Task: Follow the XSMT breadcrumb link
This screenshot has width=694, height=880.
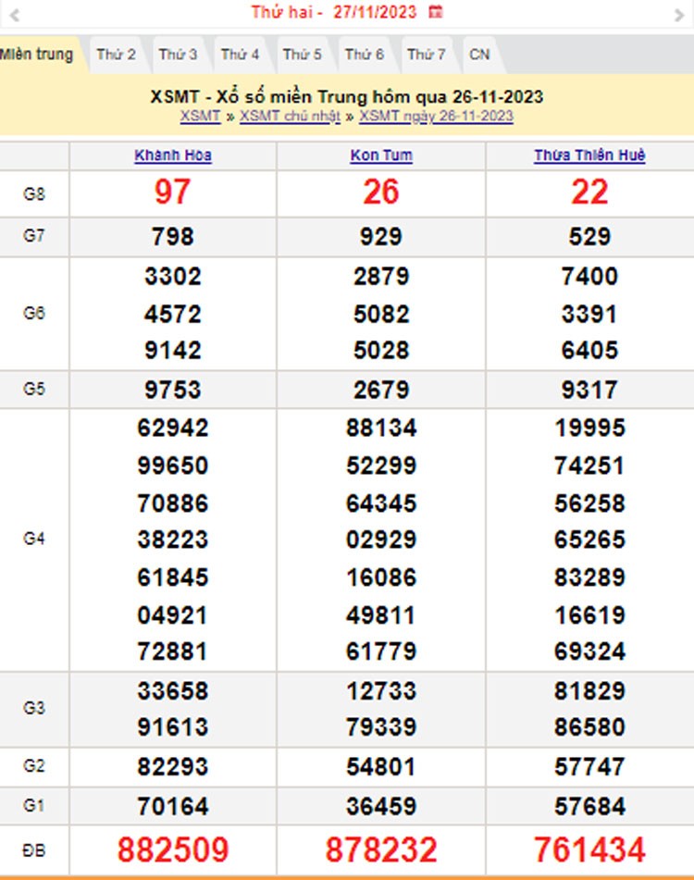Action: pos(200,116)
